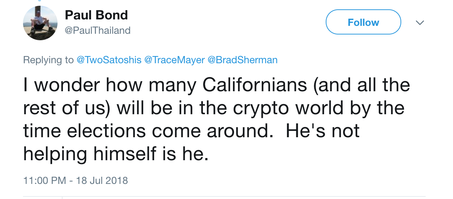Image resolution: width=453 pixels, height=199 pixels.
Task: Open the Paul Bond display name link
Action: point(96,15)
